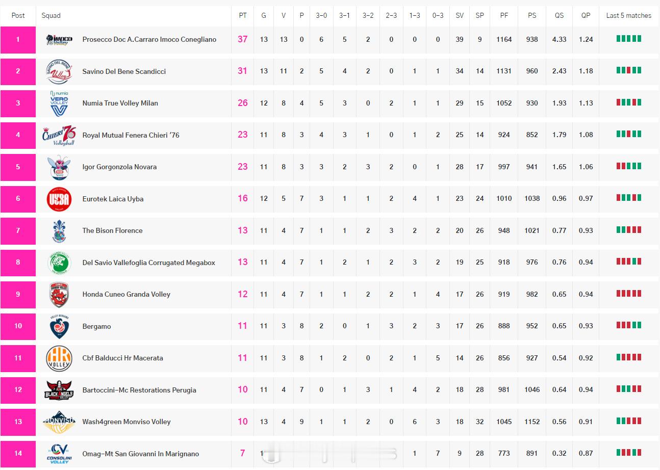660x470 pixels.
Task: Select San Giovanni In Marignano's 7 points value
Action: [x=243, y=454]
